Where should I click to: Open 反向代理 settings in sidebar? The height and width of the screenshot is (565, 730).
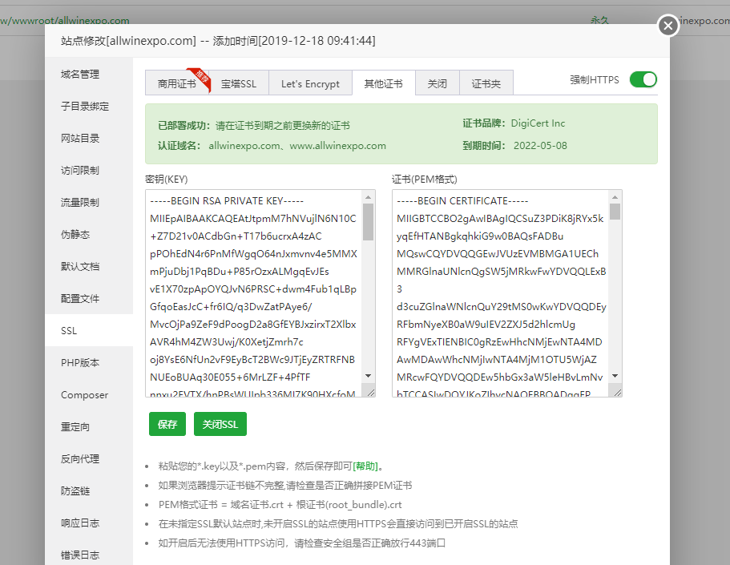pos(80,459)
